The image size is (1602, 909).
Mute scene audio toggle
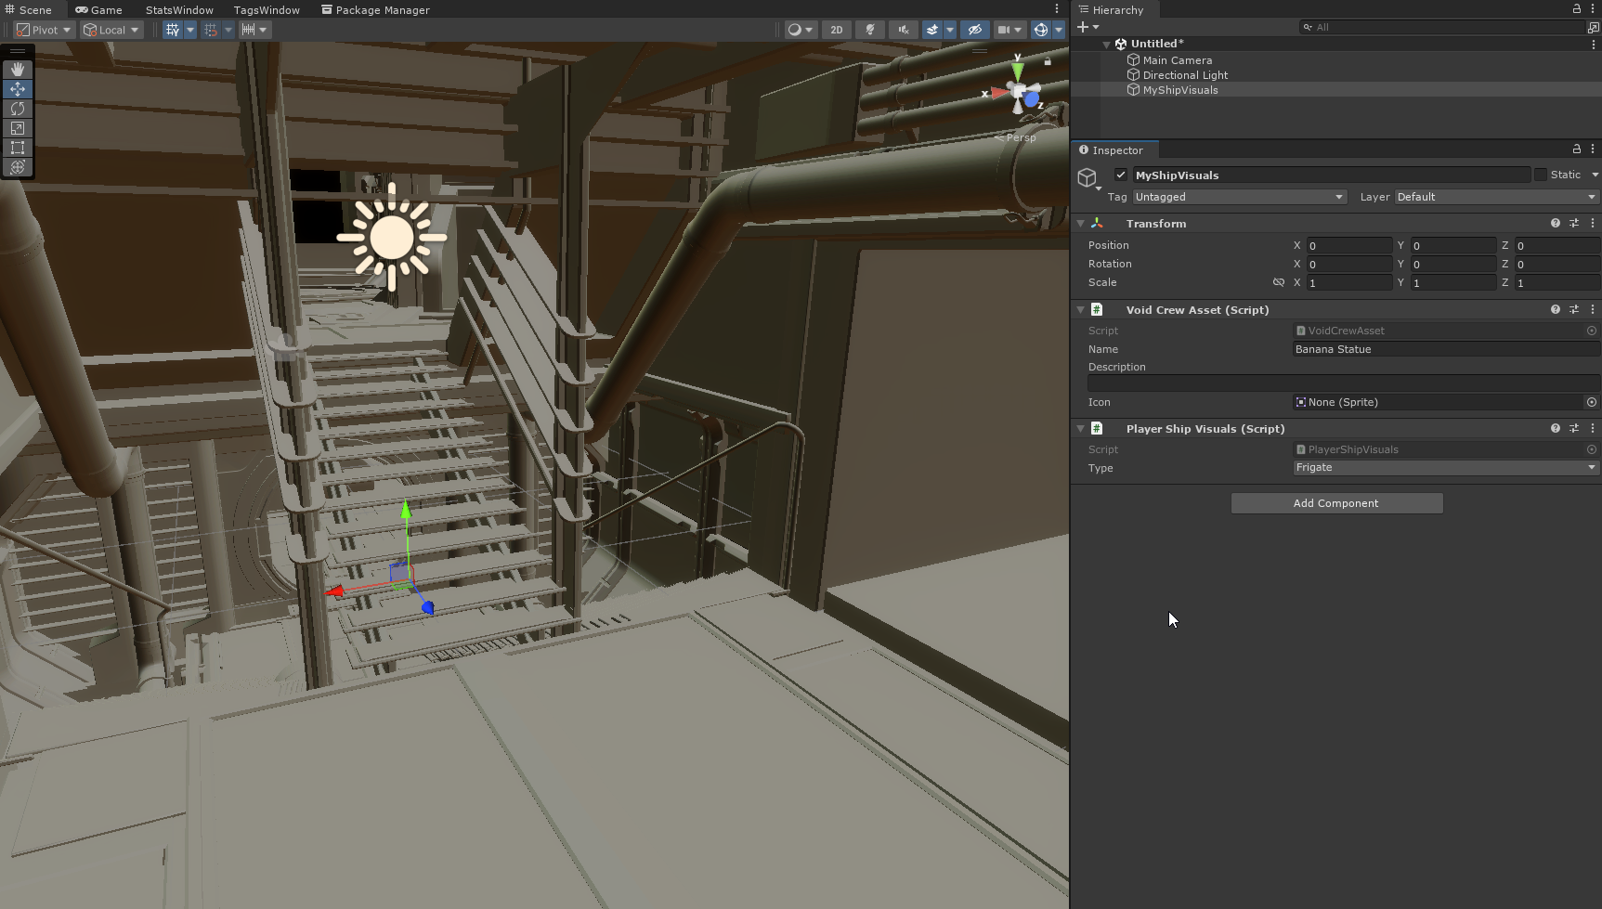(x=903, y=30)
